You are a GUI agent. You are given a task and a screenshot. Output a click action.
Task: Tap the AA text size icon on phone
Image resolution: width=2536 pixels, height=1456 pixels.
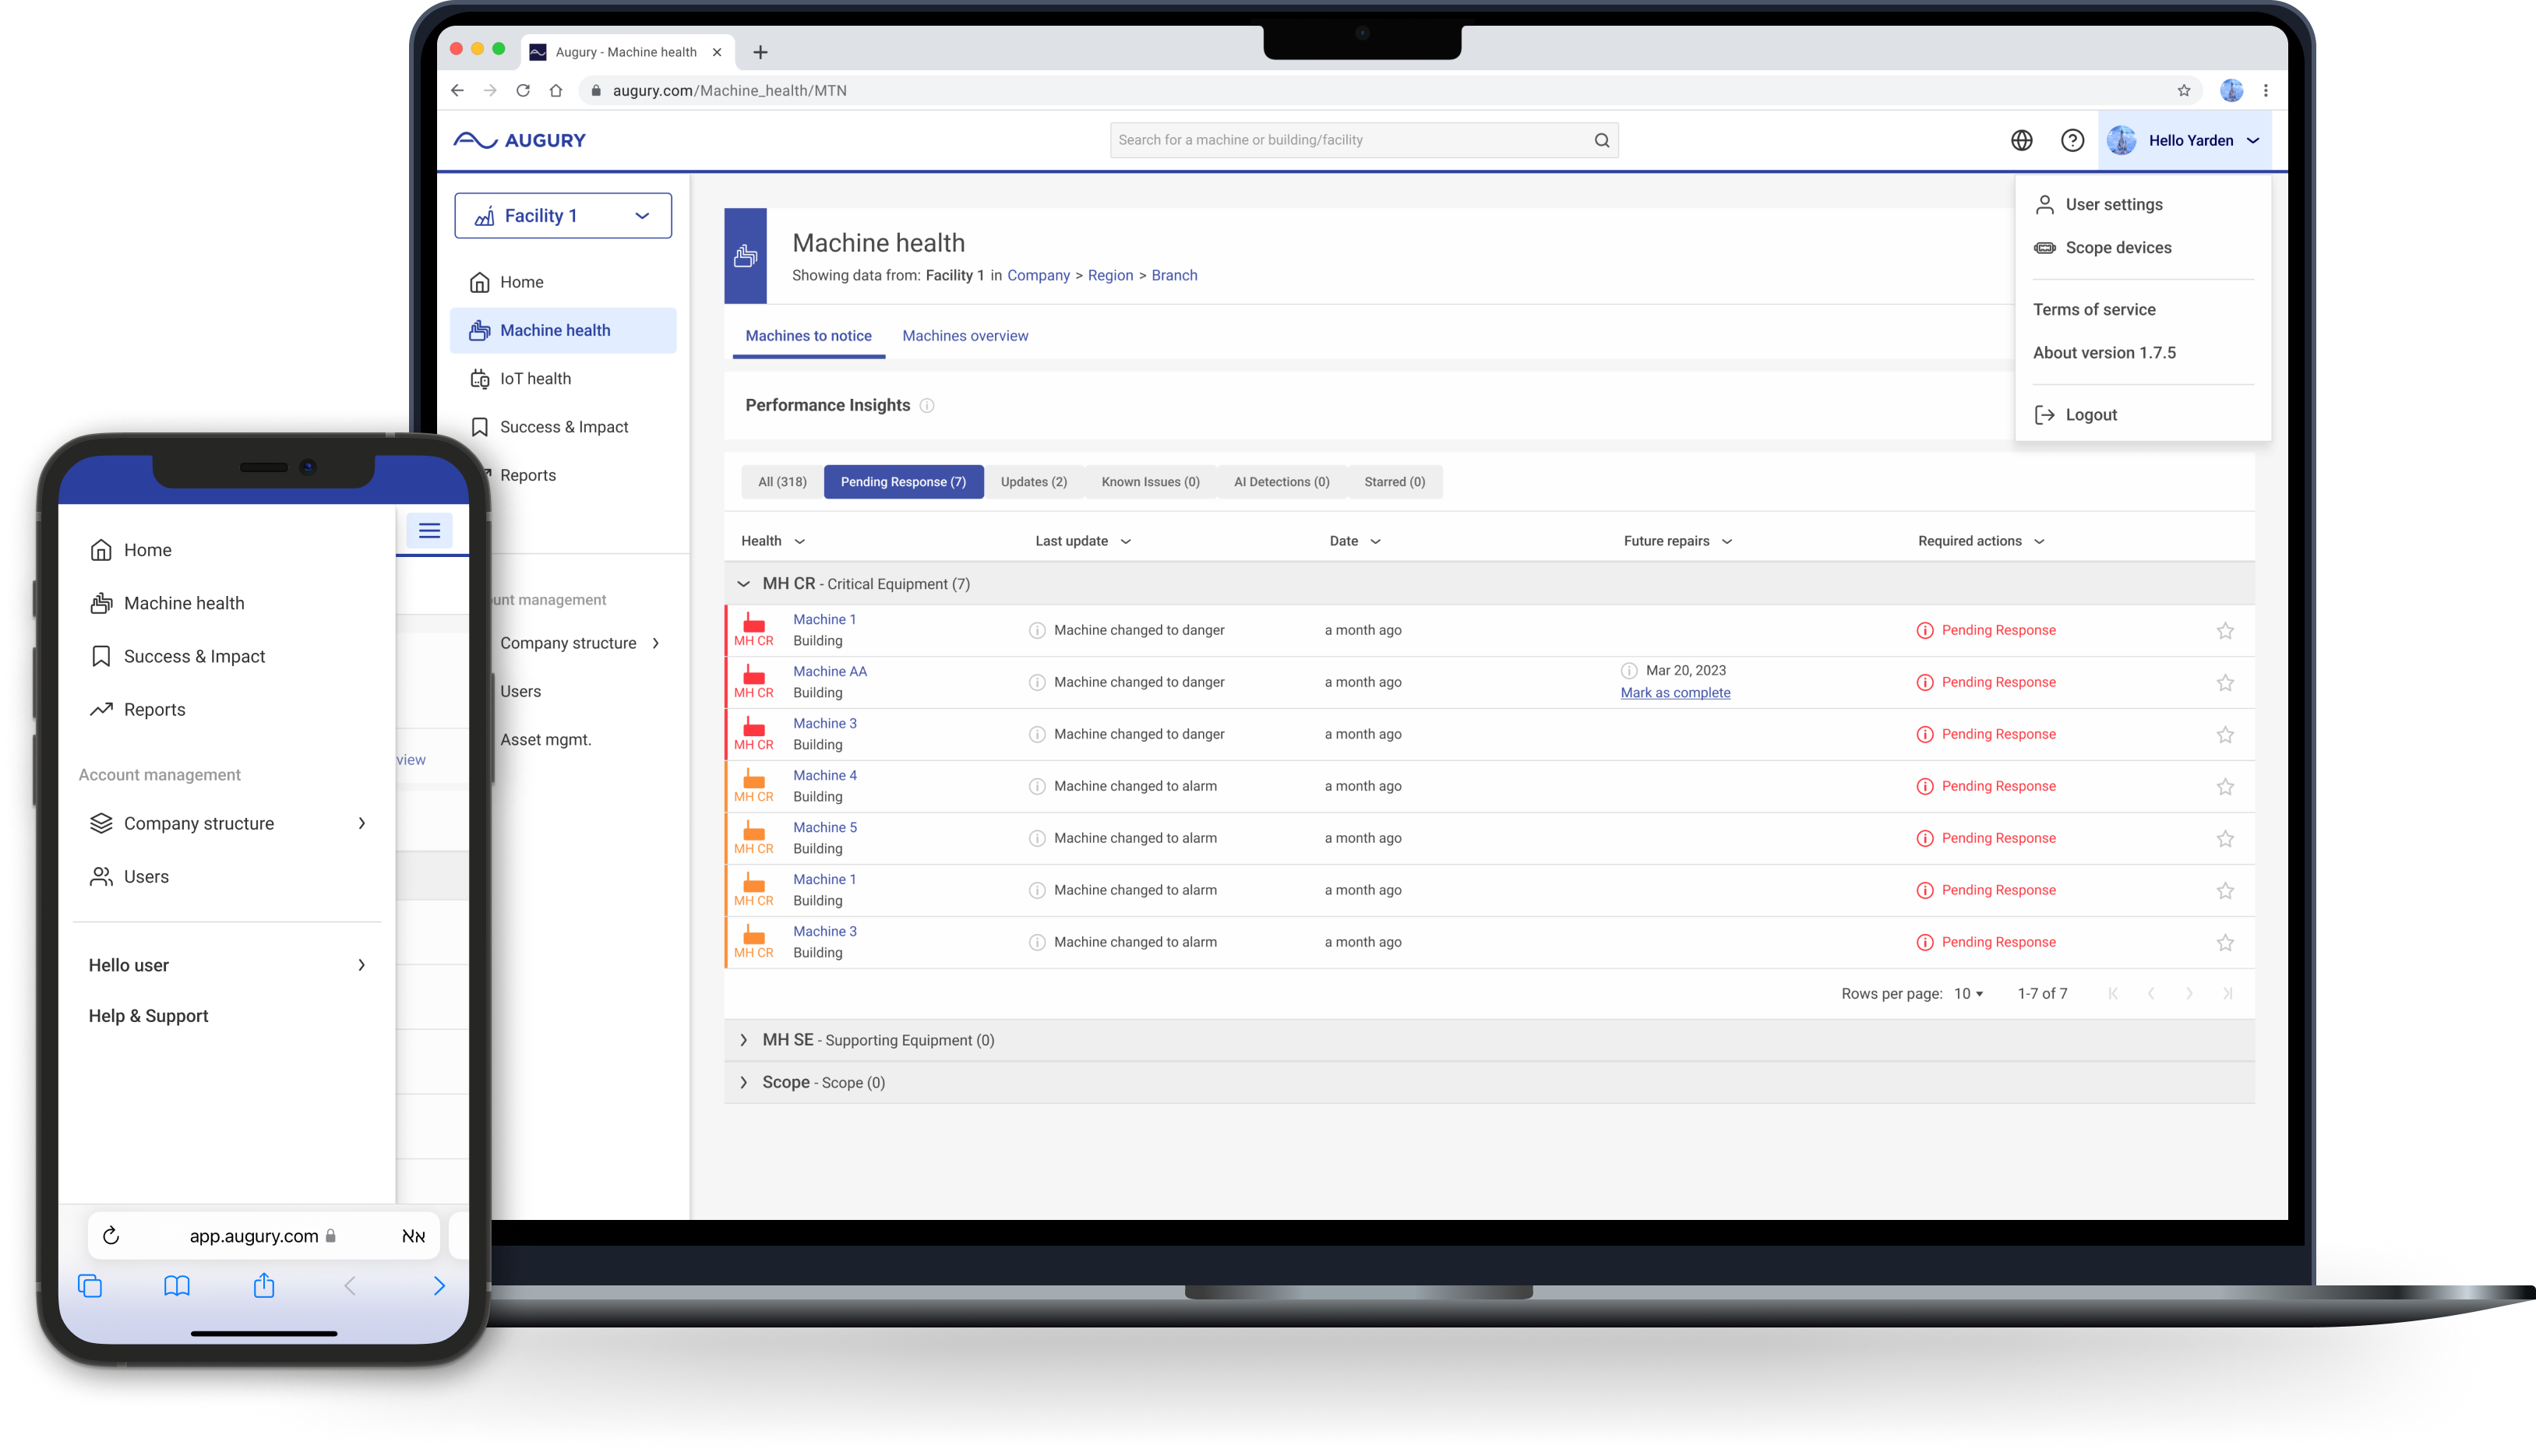tap(413, 1236)
